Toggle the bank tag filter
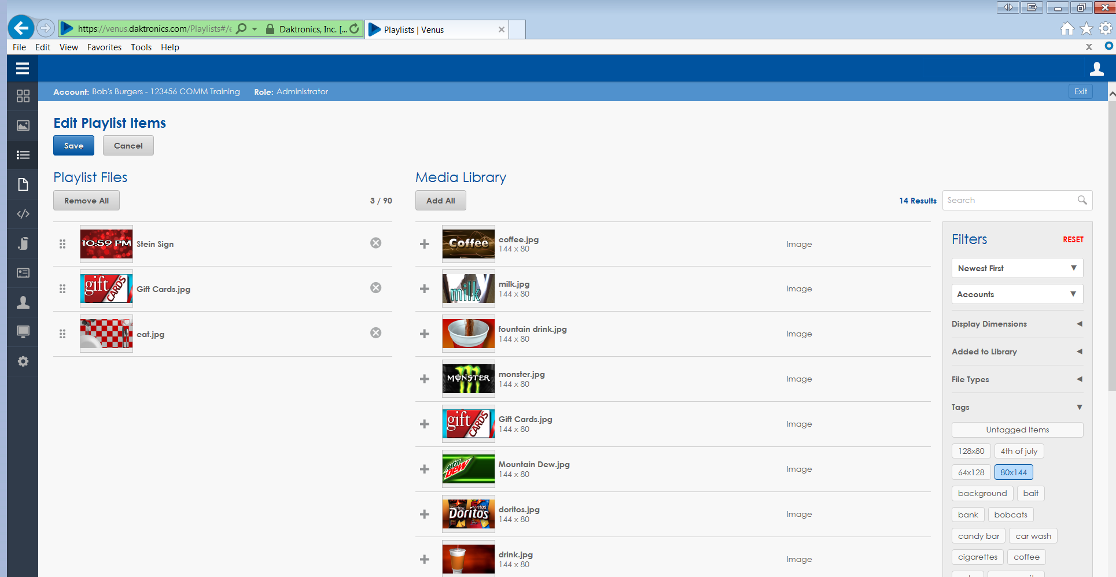 point(968,515)
